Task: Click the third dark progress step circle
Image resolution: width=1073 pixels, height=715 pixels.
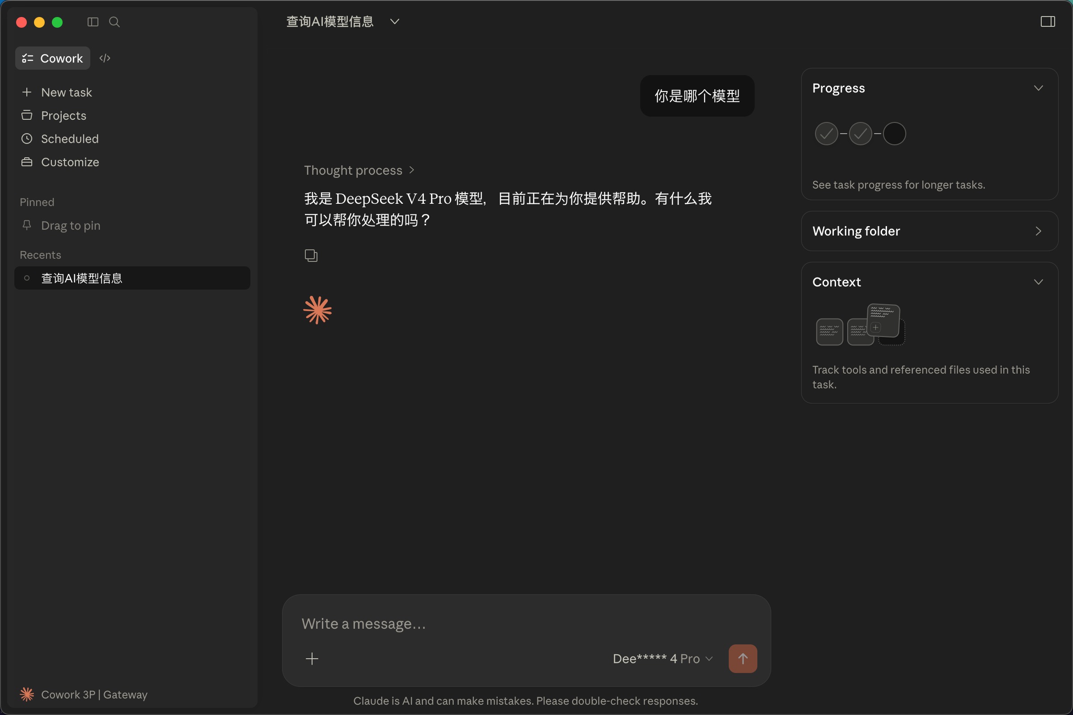Action: (894, 134)
